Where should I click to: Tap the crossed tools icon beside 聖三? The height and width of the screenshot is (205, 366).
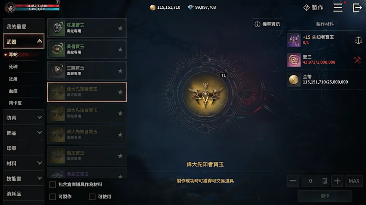pyautogui.click(x=357, y=60)
